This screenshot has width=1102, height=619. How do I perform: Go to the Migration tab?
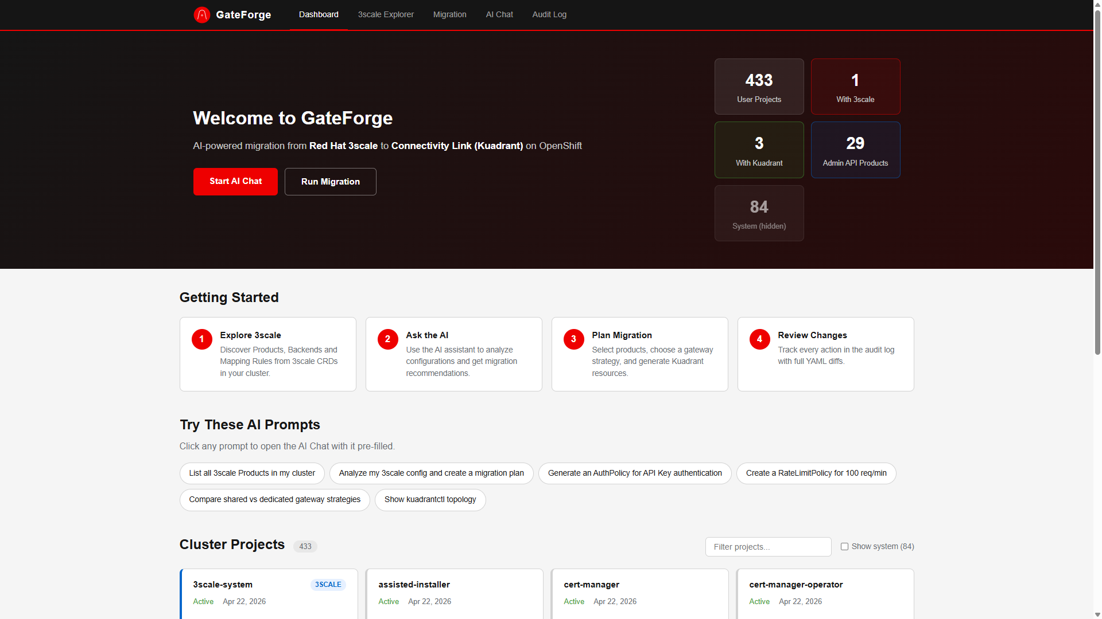[x=449, y=14]
